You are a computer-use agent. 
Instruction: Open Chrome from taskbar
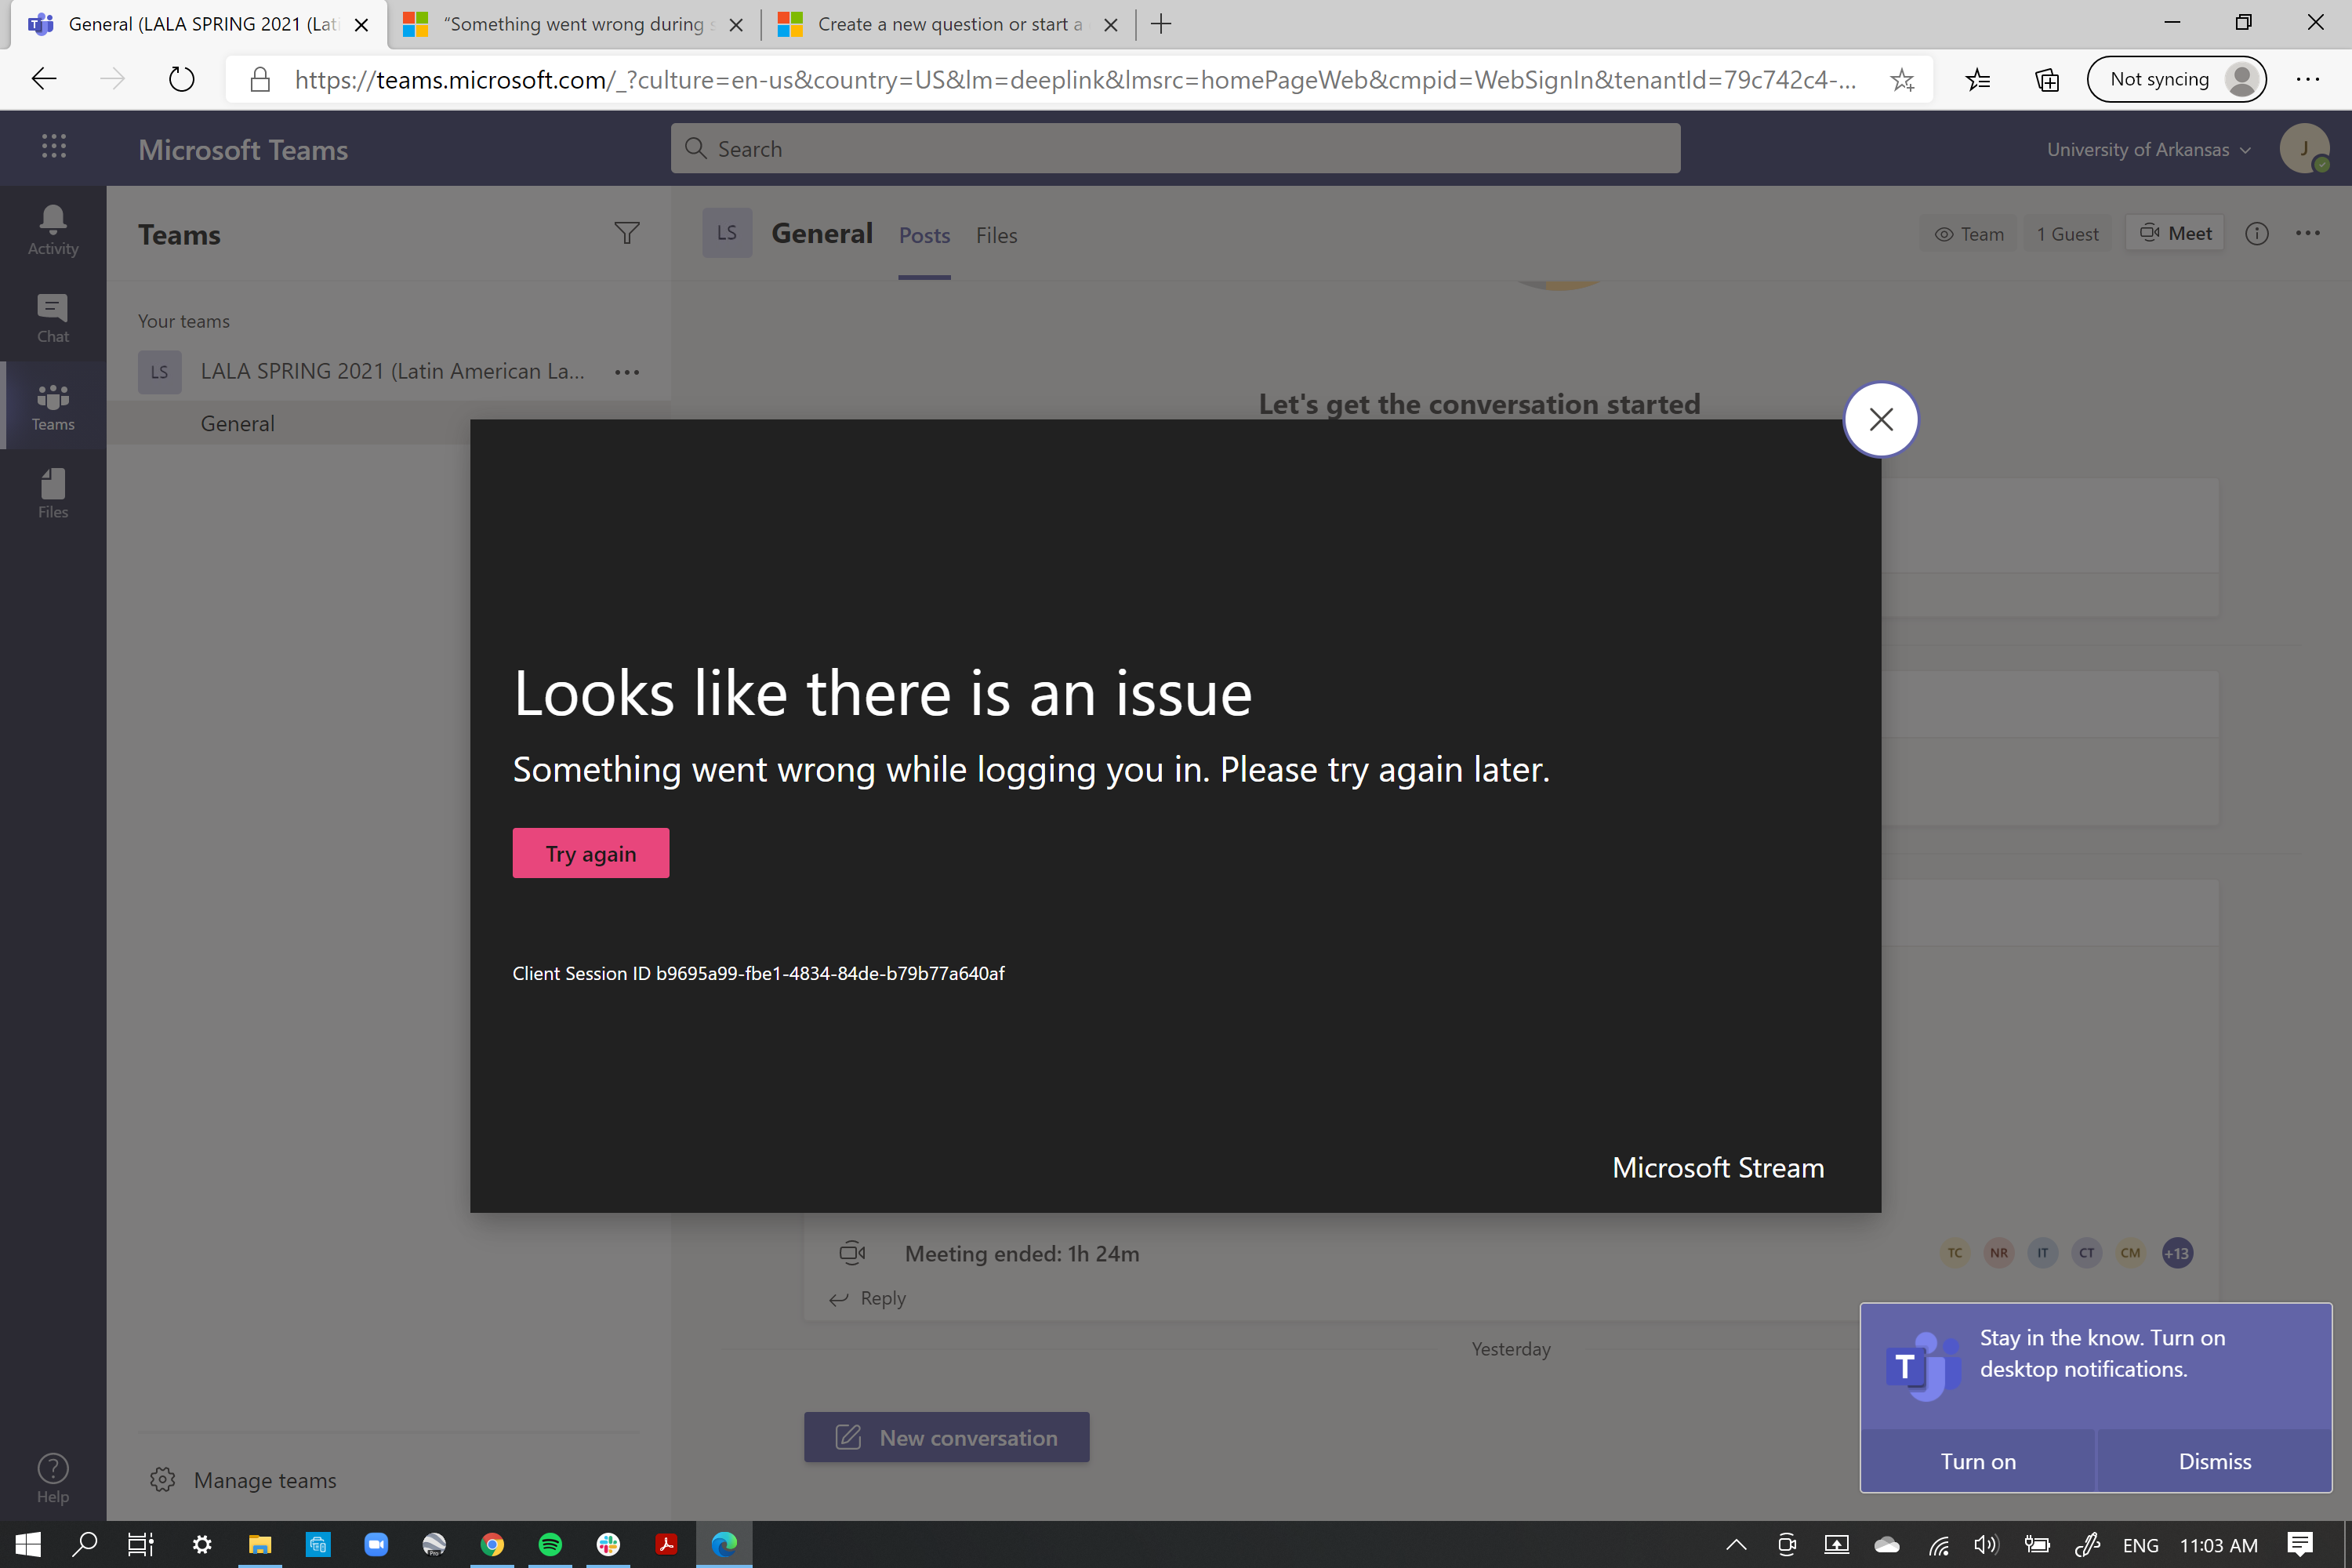click(x=492, y=1544)
